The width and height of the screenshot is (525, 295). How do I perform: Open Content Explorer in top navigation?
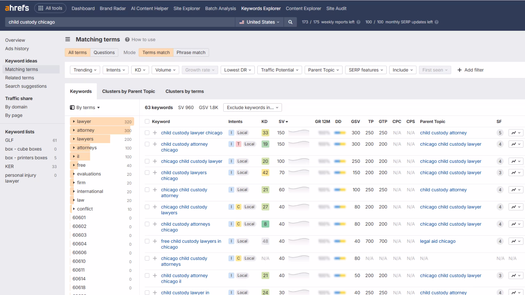coord(303,8)
